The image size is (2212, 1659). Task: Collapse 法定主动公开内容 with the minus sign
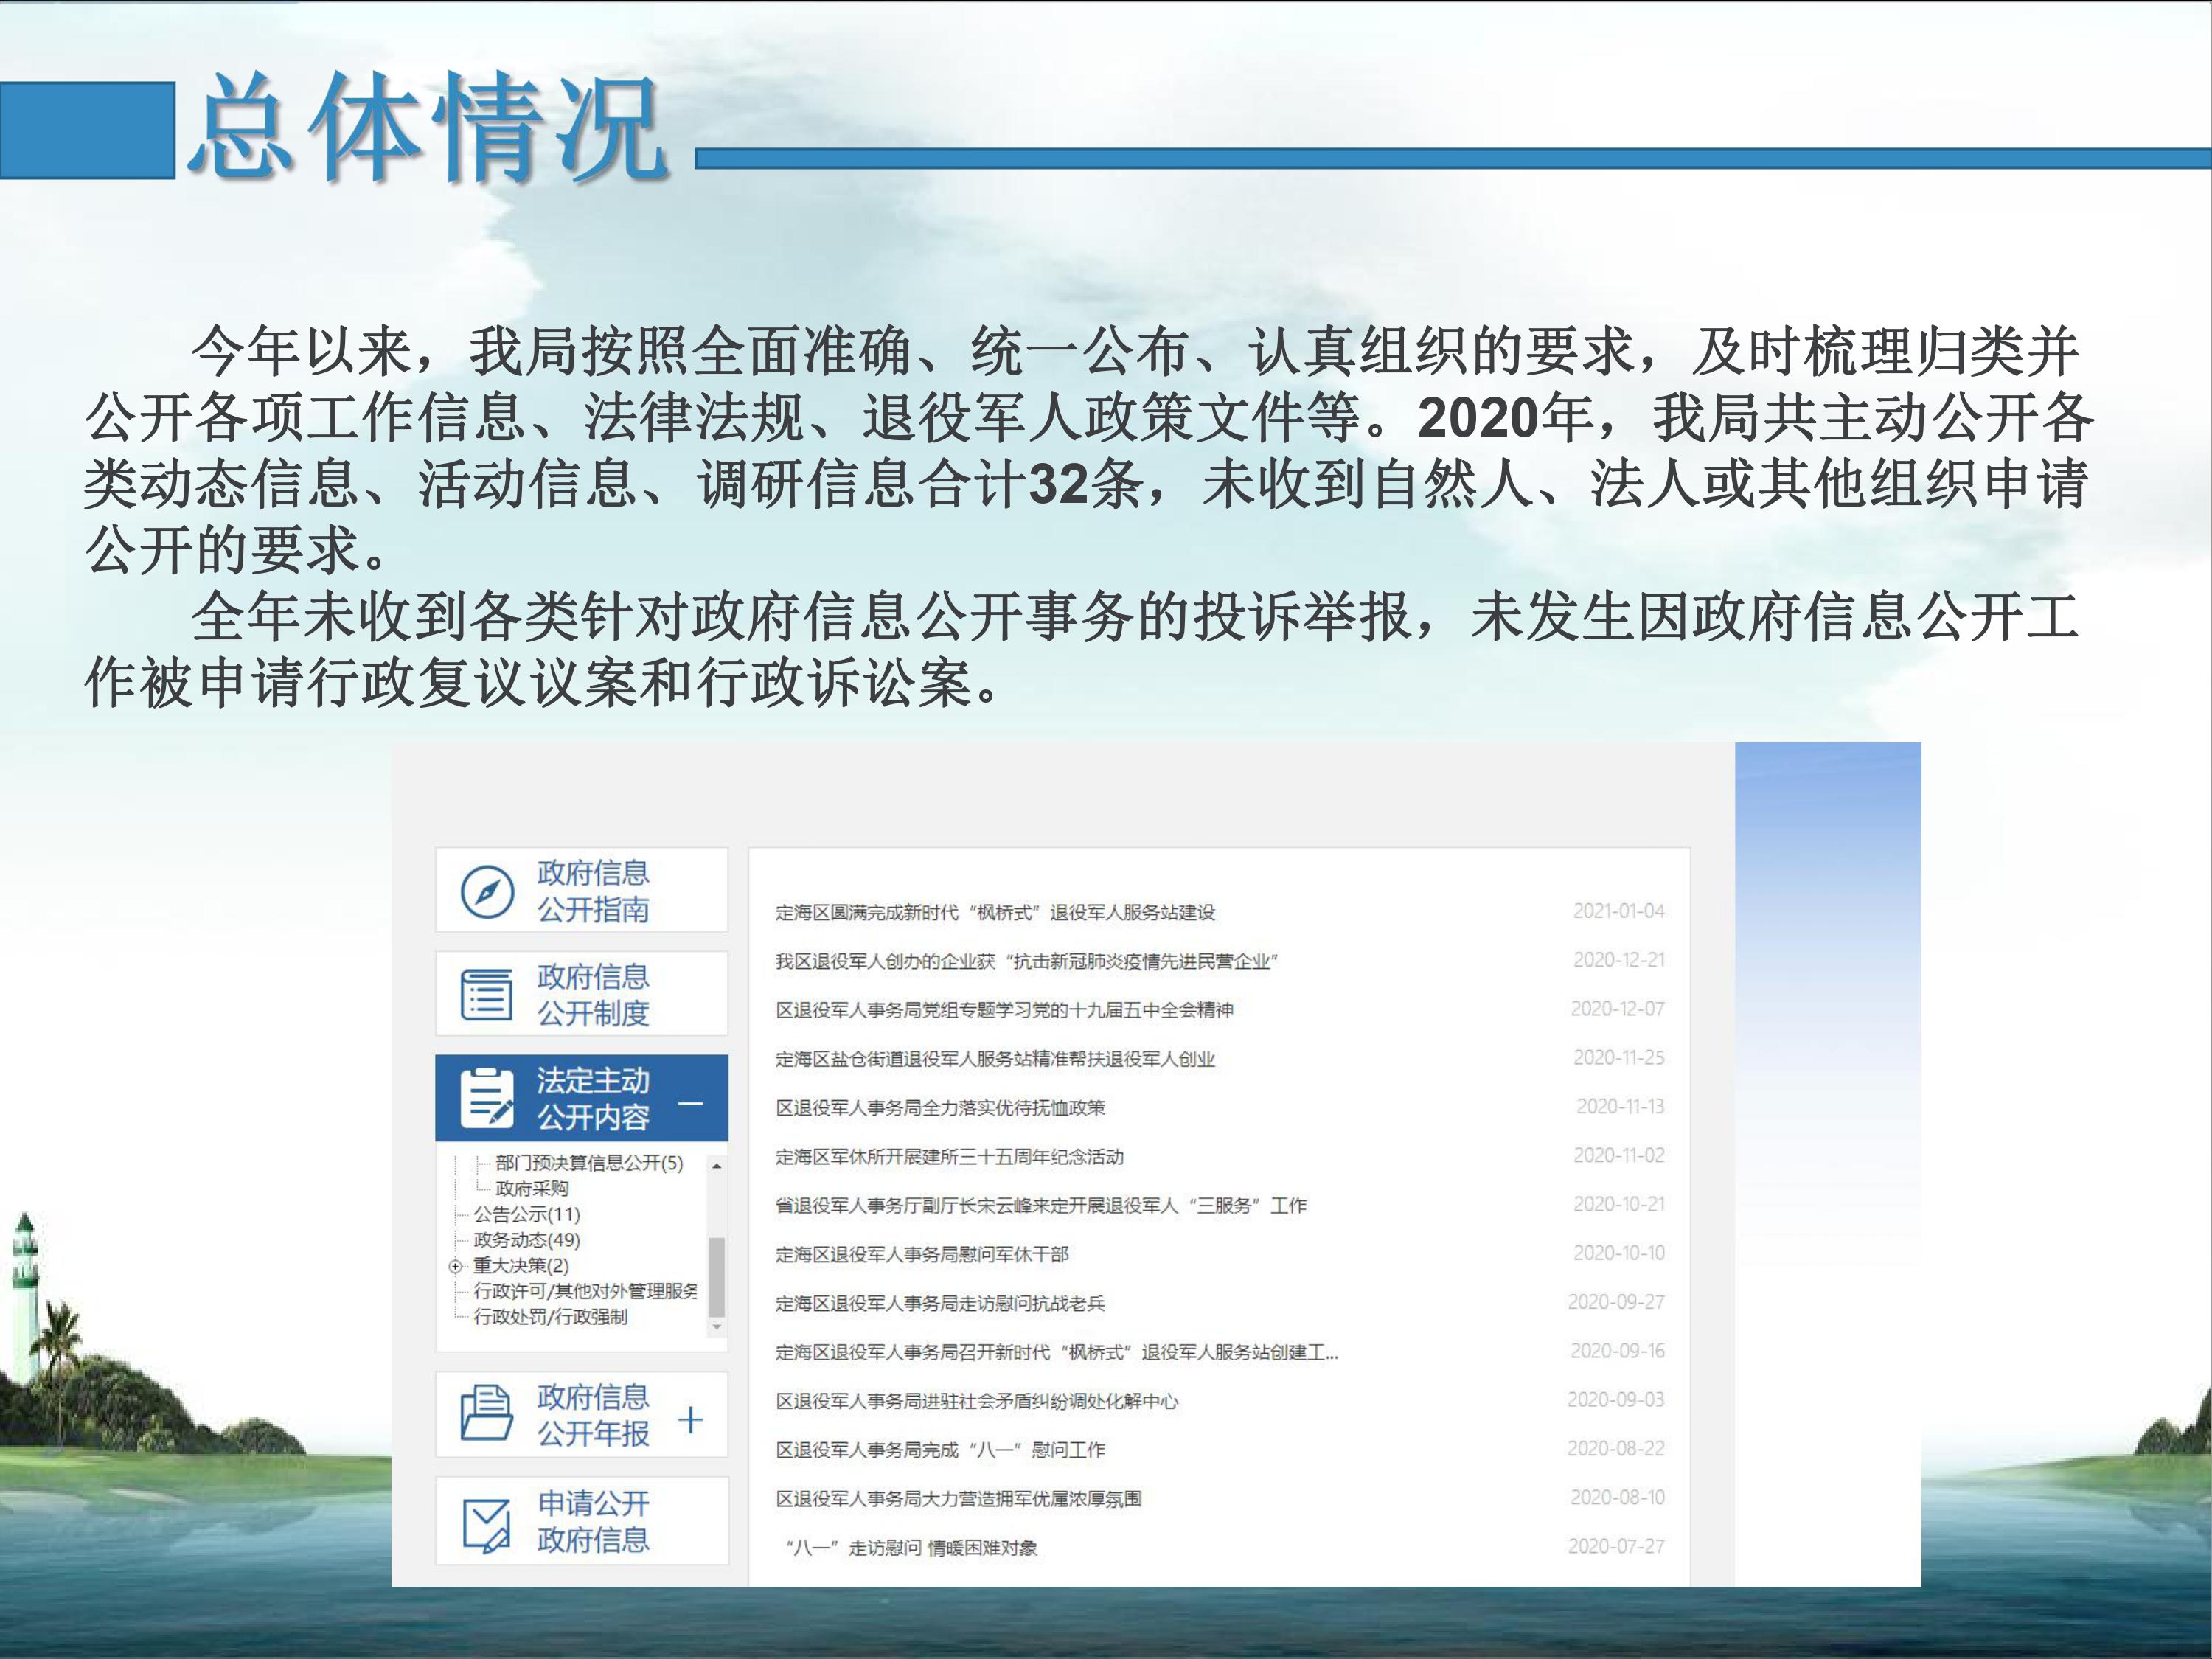coord(690,1104)
